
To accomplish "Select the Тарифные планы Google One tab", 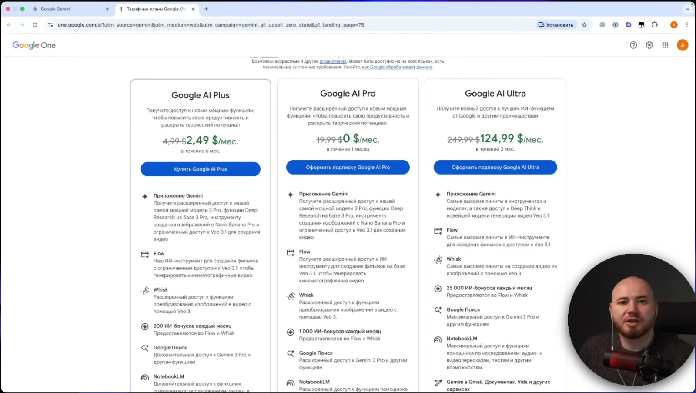I will click(157, 9).
